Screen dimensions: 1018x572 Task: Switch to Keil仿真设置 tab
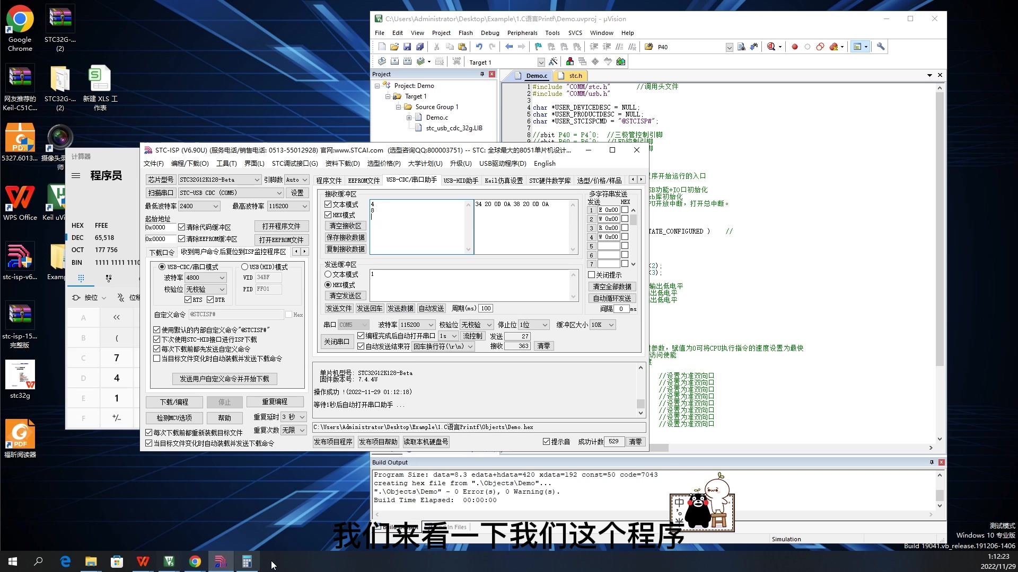[504, 181]
